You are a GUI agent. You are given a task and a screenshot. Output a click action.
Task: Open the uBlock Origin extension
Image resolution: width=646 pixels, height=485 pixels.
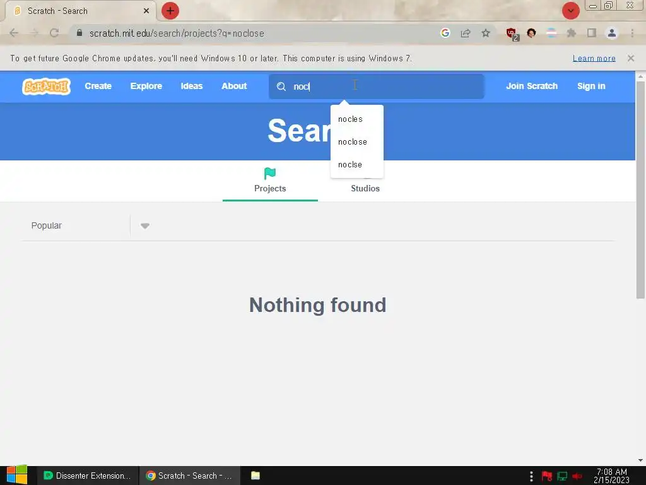point(512,34)
